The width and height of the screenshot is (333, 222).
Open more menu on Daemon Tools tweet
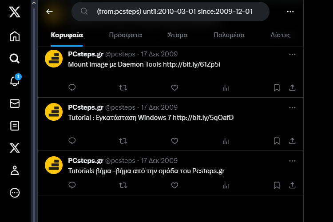[x=292, y=54]
